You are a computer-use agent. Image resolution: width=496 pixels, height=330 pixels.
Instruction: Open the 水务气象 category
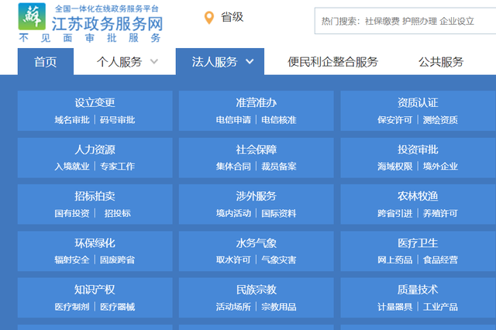(x=257, y=243)
